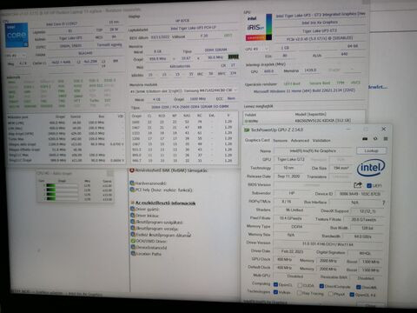Screen dimensions: 417x313
Task: Click GPU-Z title bar app icon
Action: click(247, 130)
